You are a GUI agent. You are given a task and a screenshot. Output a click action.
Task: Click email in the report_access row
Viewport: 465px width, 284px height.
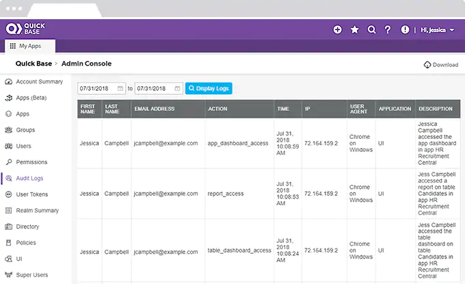pos(165,194)
